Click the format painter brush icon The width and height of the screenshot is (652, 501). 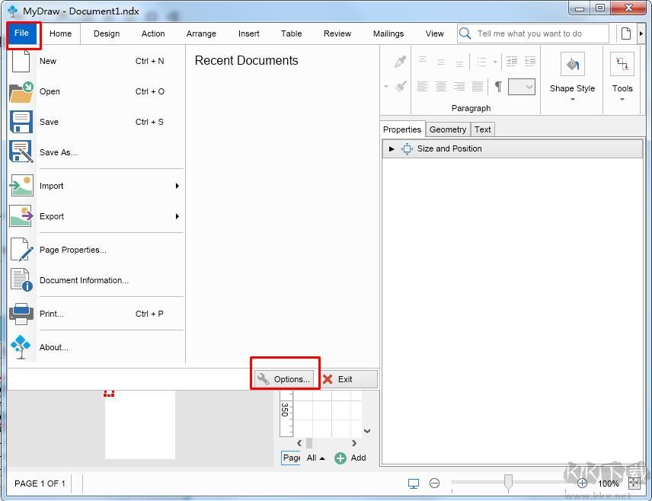[401, 87]
